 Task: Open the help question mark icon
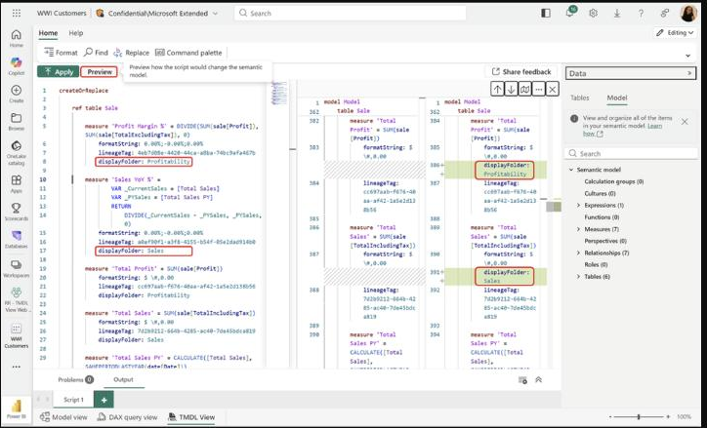[641, 13]
